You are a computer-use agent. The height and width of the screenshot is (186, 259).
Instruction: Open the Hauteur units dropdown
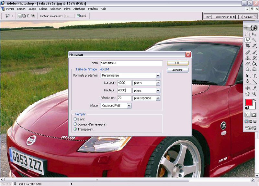(x=158, y=91)
